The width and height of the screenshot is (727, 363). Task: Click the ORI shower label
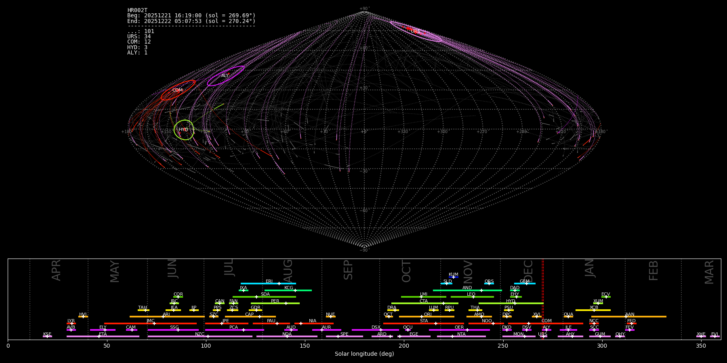(428, 315)
